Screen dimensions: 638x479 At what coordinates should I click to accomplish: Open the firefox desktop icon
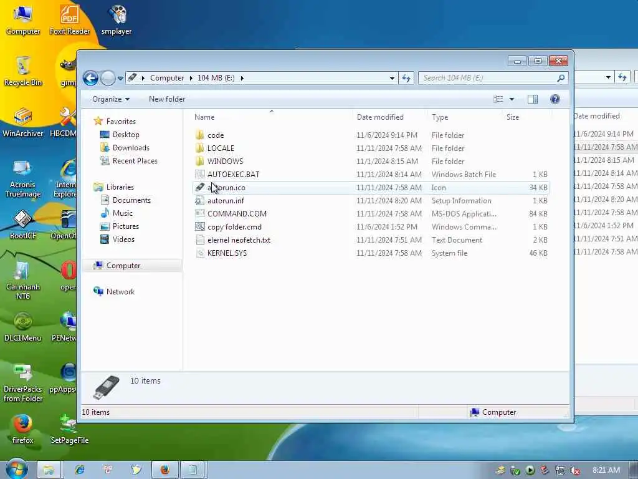tap(23, 429)
